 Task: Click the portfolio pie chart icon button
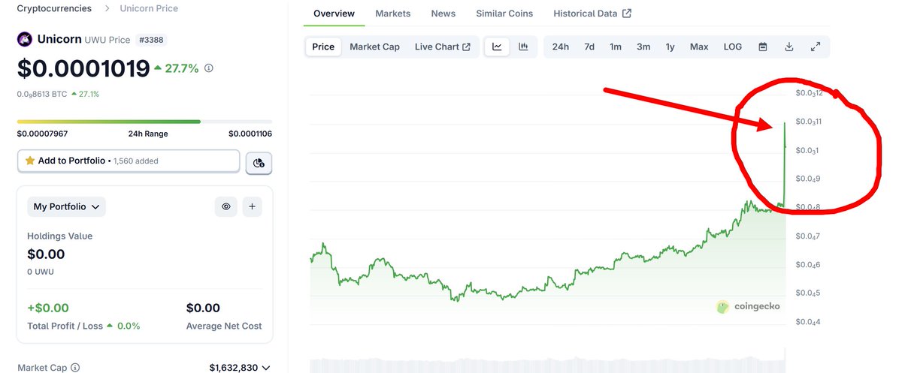tap(259, 163)
